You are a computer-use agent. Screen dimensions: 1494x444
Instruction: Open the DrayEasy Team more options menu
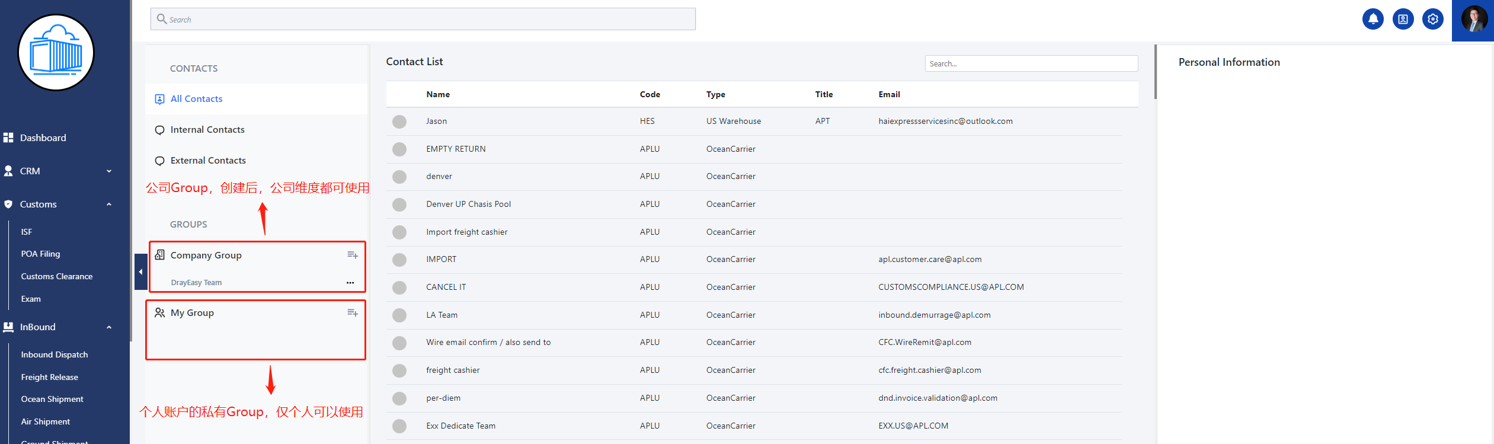(x=350, y=283)
